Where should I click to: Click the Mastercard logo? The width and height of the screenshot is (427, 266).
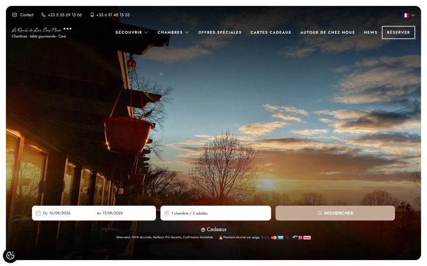tap(274, 238)
